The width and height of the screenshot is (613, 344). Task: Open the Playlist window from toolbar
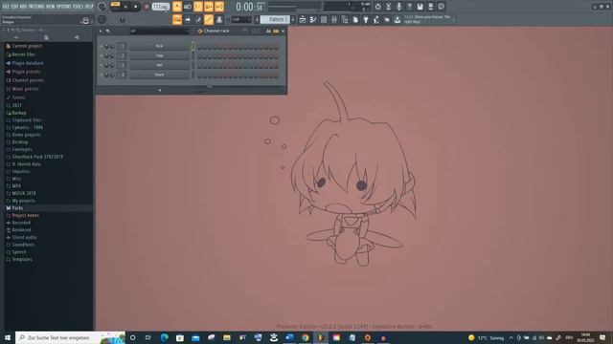click(x=303, y=19)
